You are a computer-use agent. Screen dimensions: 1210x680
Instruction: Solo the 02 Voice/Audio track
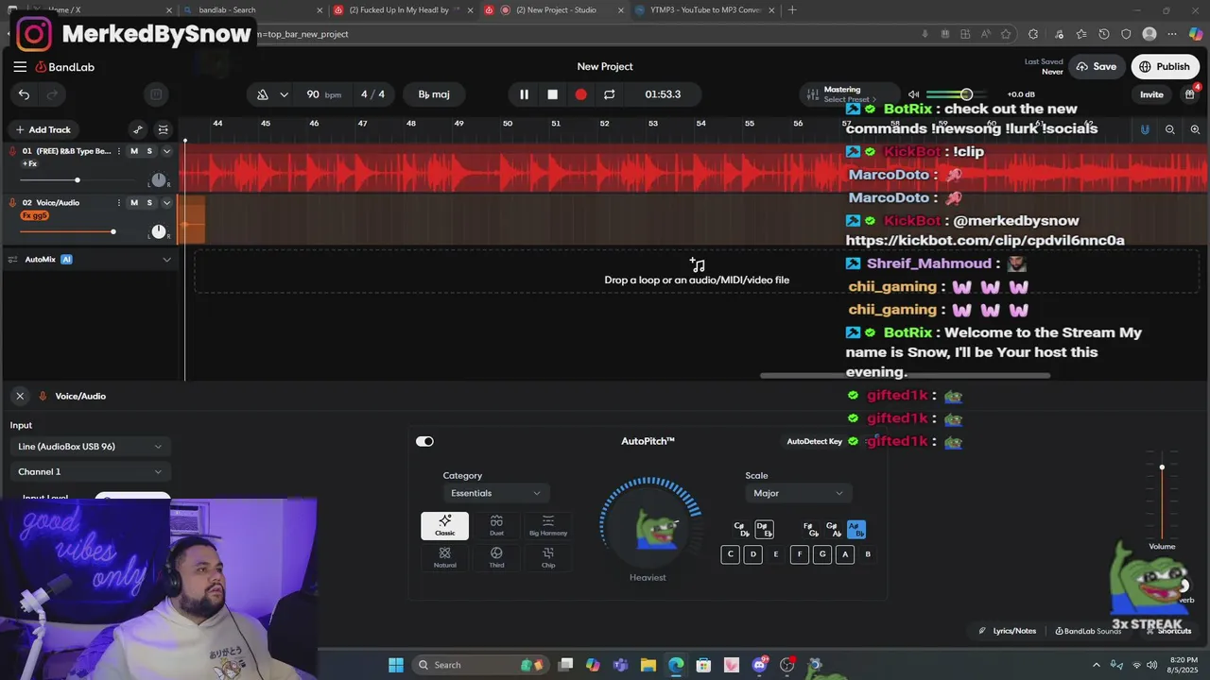click(149, 203)
